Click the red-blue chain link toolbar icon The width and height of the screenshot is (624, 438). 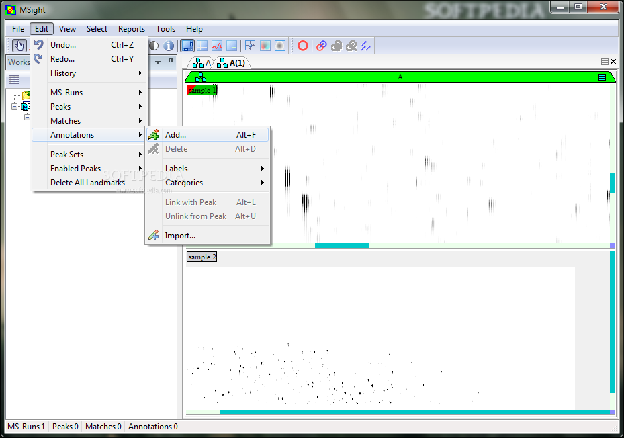pos(322,46)
